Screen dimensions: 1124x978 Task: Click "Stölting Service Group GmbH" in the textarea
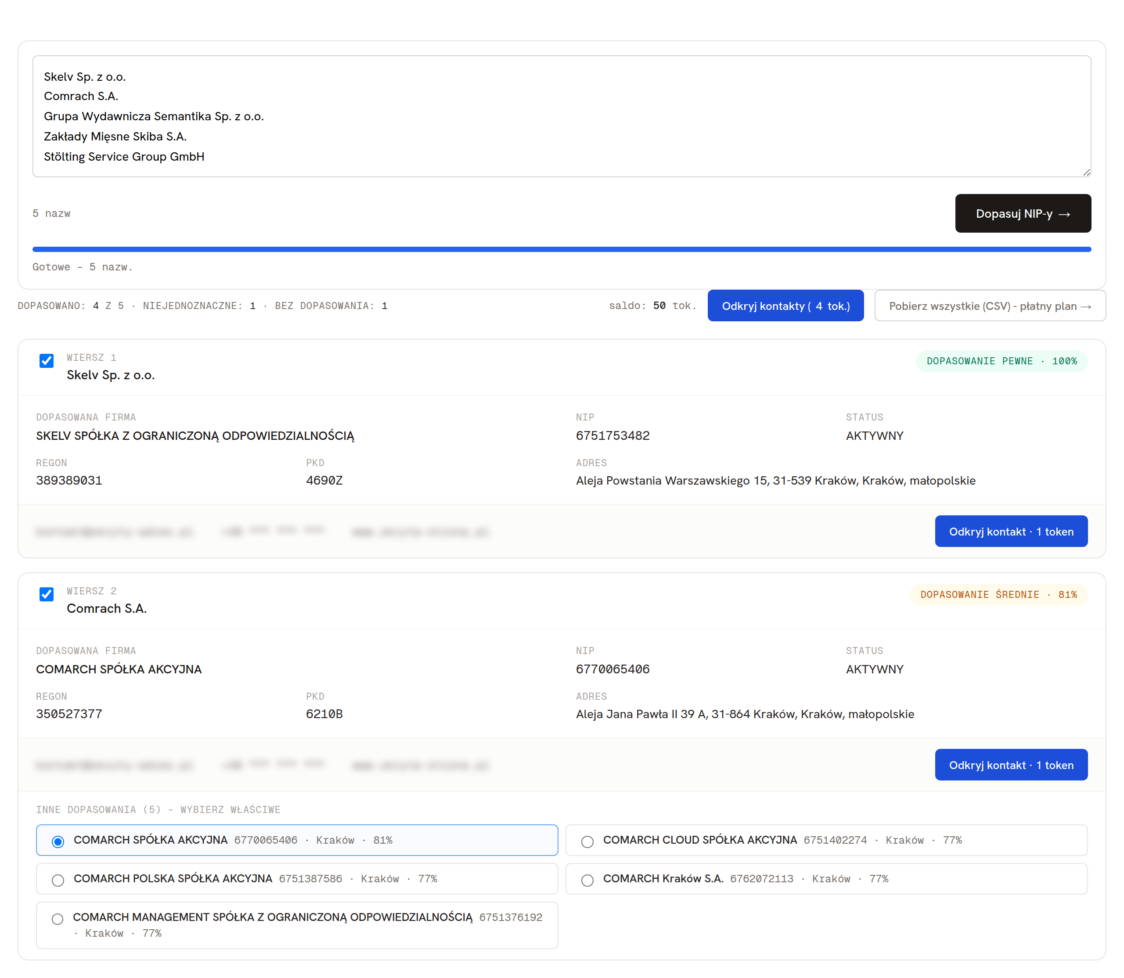[124, 157]
